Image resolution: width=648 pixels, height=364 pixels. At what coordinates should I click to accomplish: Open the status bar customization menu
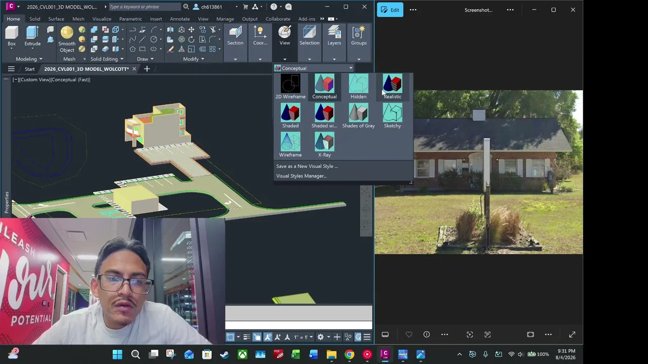point(367,337)
